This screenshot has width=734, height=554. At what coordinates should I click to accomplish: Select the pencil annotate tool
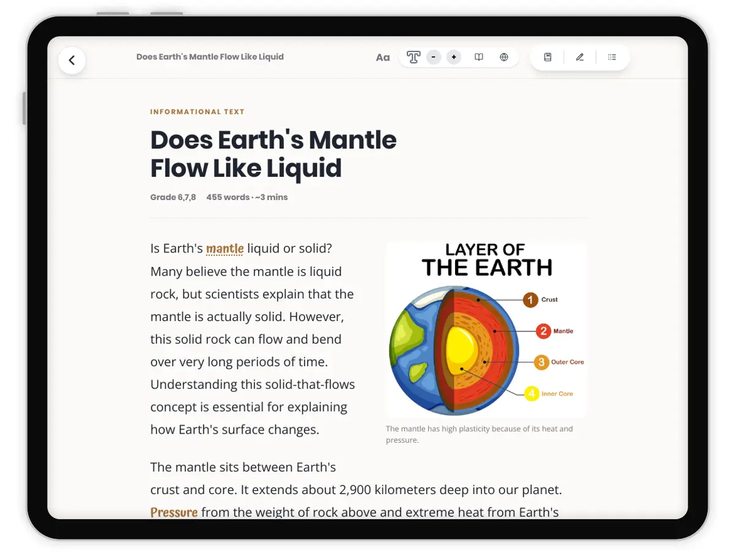pyautogui.click(x=580, y=57)
